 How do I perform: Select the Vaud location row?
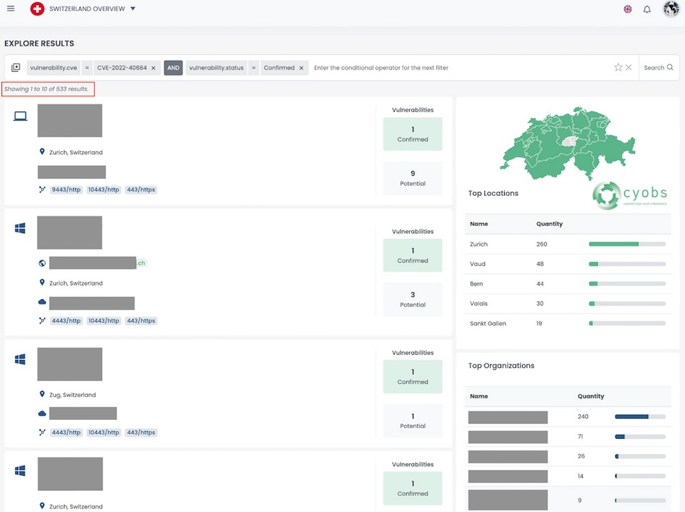(x=568, y=264)
